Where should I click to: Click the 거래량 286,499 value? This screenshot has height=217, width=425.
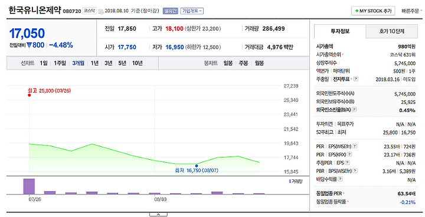[x=273, y=29]
